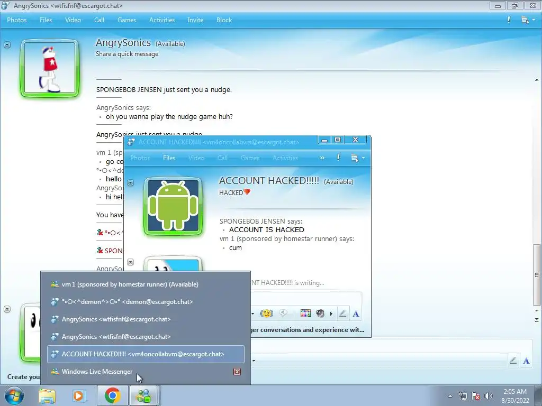This screenshot has height=406, width=542.
Task: Send a nudge in AngrySonics window
Action: coord(509,20)
